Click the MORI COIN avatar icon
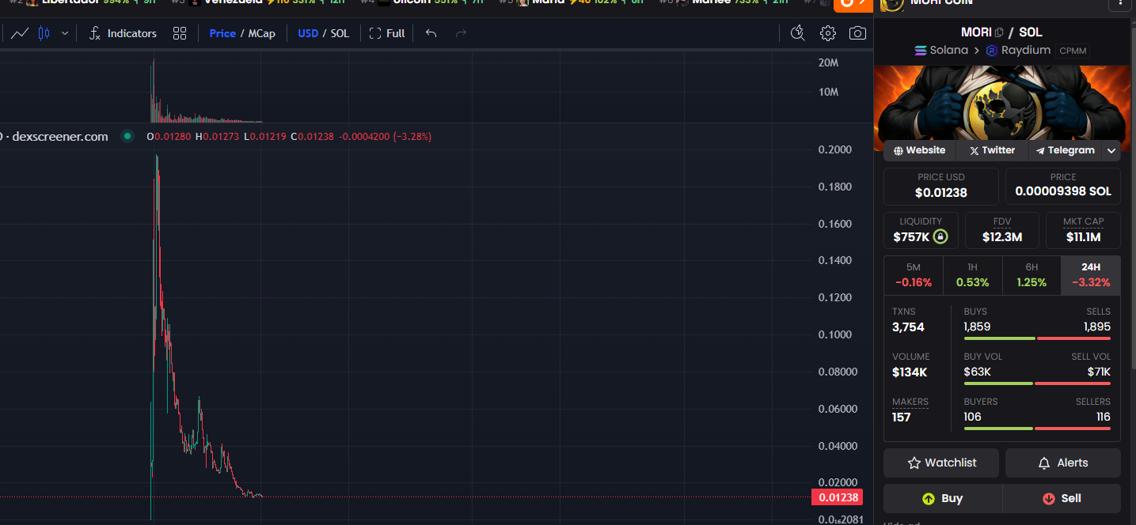 (x=891, y=4)
